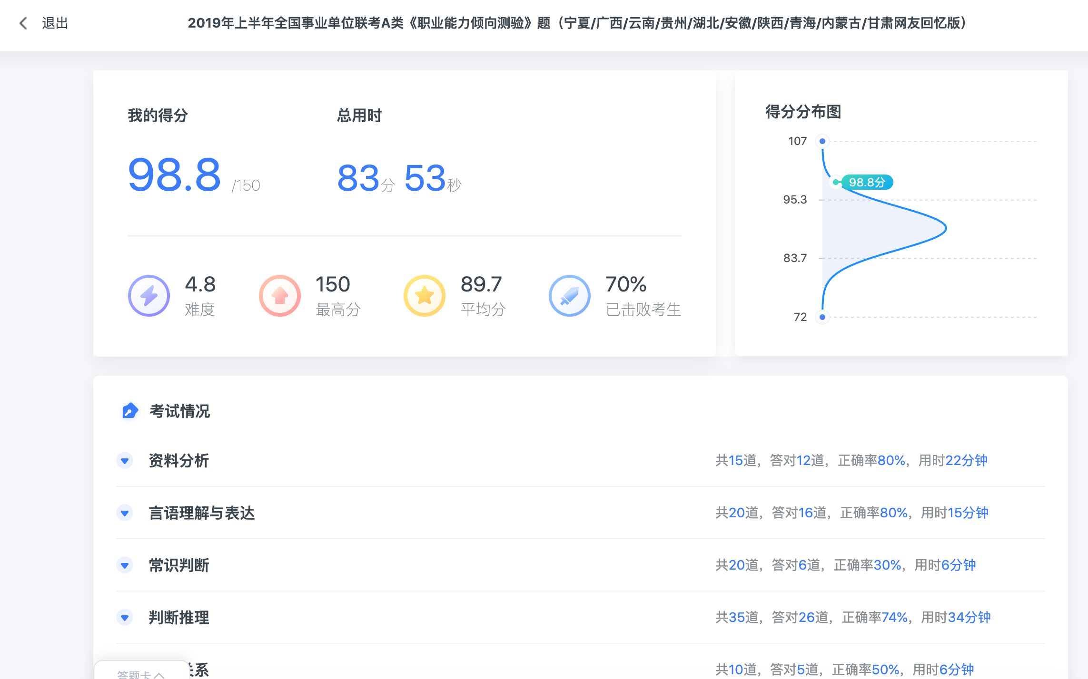Click the 常识判断 row label
The height and width of the screenshot is (679, 1088).
tap(178, 565)
